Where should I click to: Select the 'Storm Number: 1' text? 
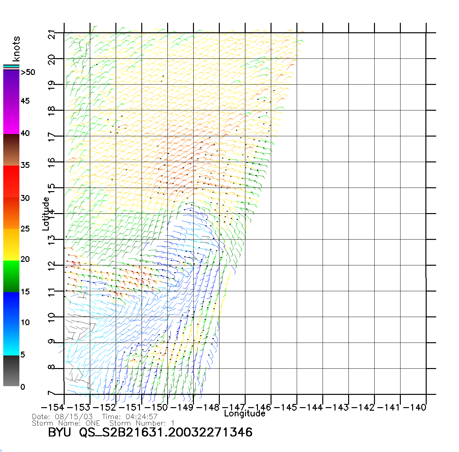click(142, 423)
